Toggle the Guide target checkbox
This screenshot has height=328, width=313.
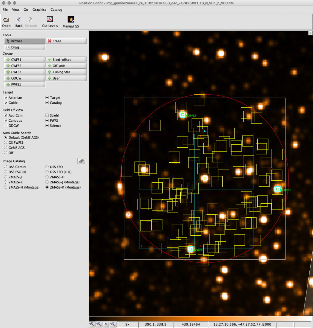pos(6,103)
